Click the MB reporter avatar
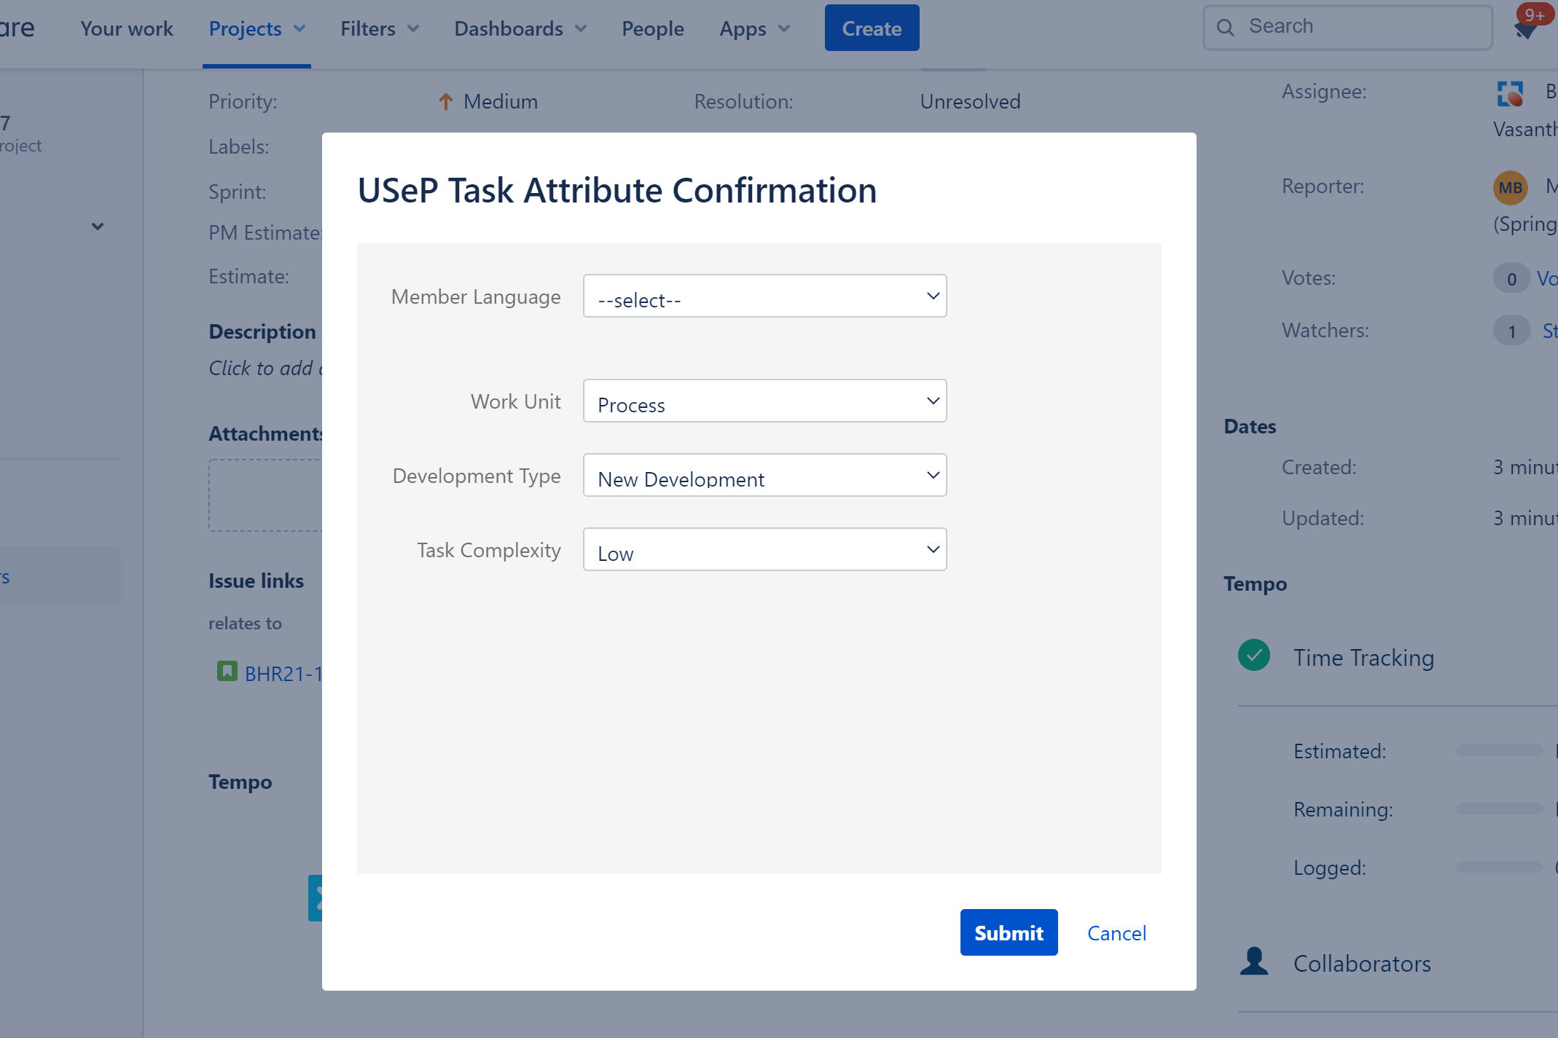1558x1038 pixels. pos(1510,188)
